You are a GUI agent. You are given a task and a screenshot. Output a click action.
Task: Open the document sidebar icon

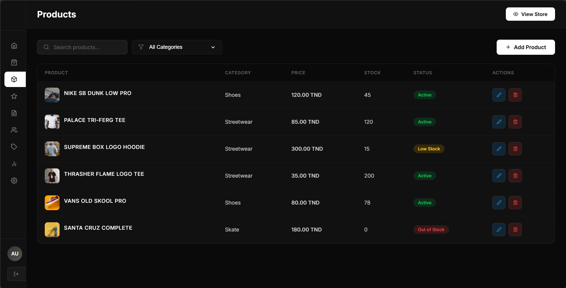[14, 113]
